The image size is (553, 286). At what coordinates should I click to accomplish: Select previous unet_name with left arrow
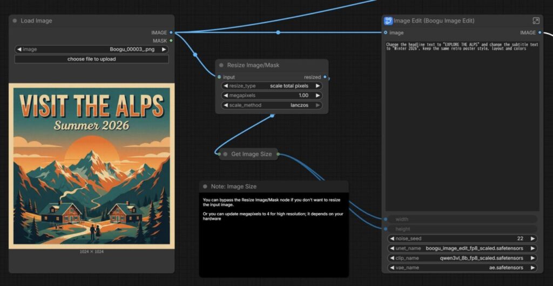(x=392, y=248)
